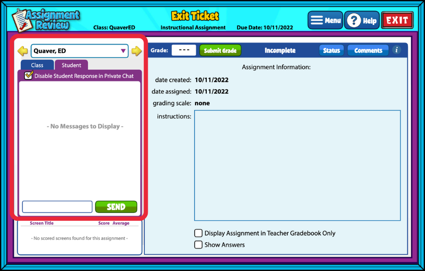Click the No Messages to Display text
Image resolution: width=425 pixels, height=271 pixels.
(85, 126)
